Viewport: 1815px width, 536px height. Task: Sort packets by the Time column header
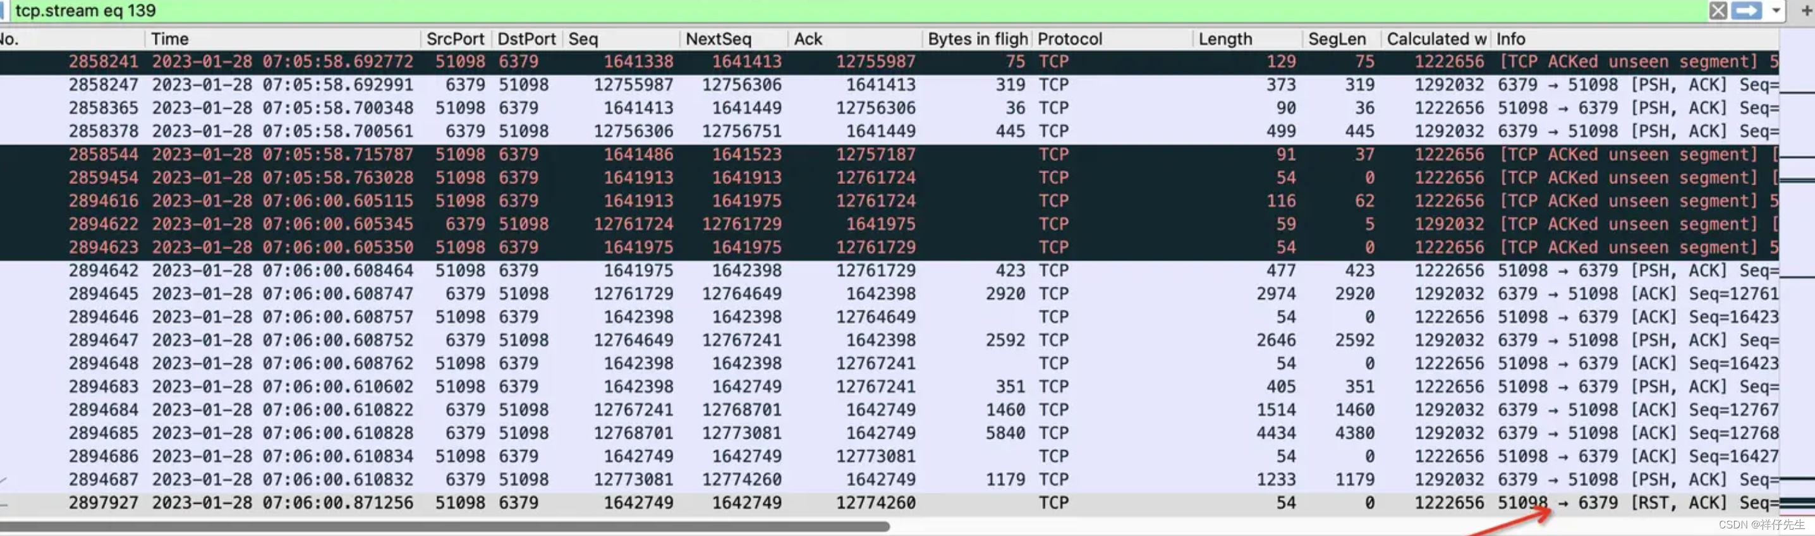[282, 39]
